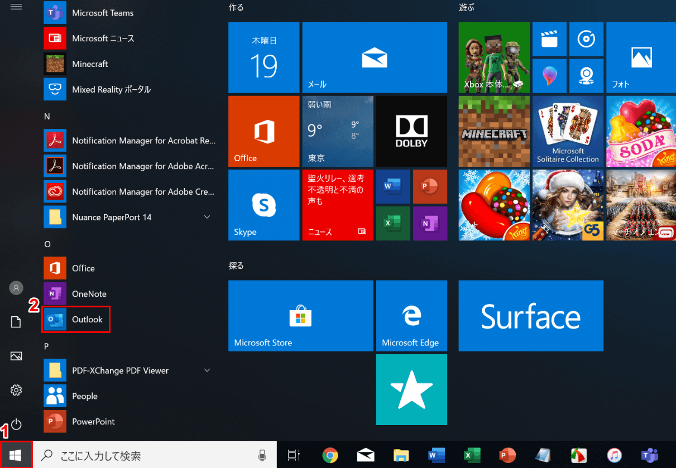
Task: Open Settings using the gear icon
Action: pos(16,390)
